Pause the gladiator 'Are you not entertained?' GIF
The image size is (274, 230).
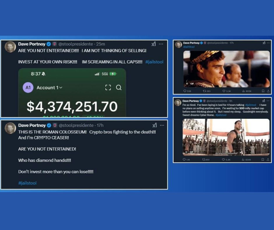(x=187, y=152)
